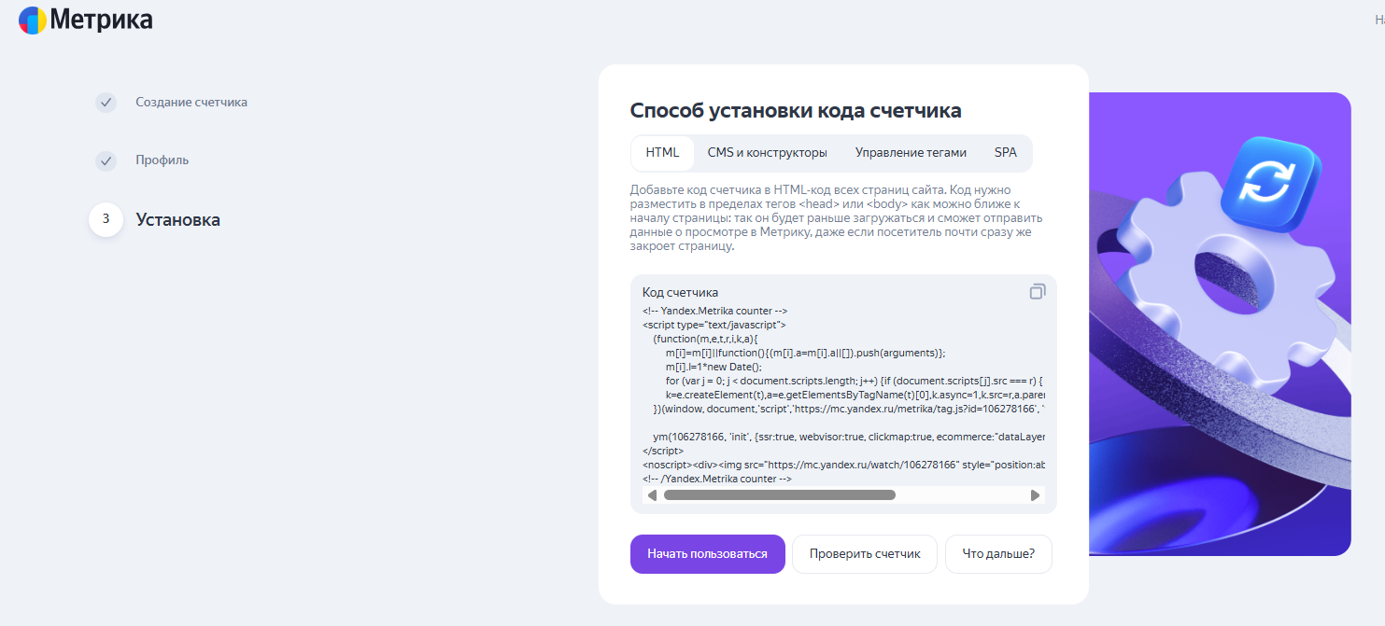This screenshot has width=1385, height=626.
Task: Go to the Создание счетчика step label
Action: 191,103
